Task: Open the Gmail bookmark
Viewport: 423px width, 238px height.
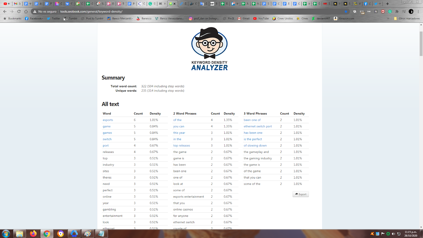Action: click(x=243, y=19)
